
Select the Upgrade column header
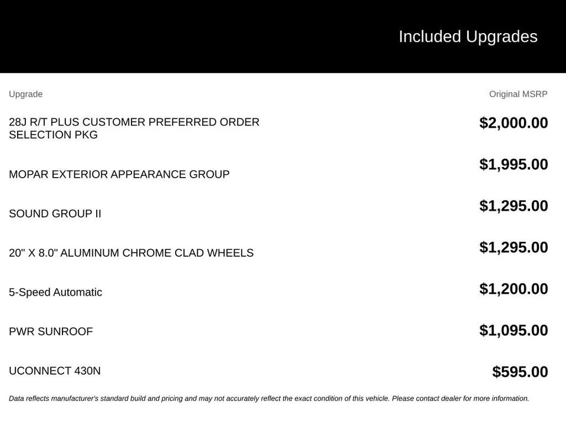(x=25, y=94)
